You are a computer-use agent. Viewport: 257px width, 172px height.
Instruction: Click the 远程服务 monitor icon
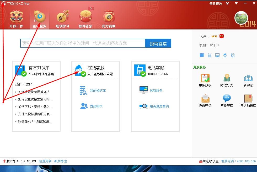coord(144,90)
